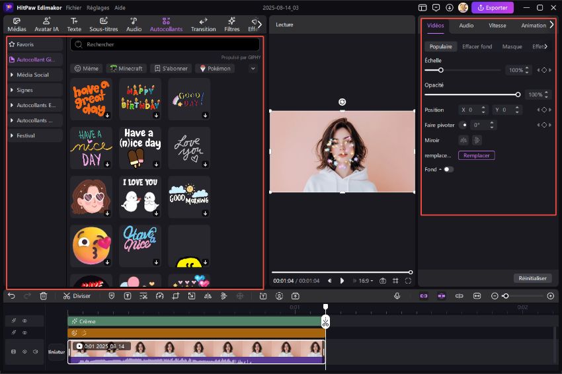Click the Échelle slider handle
The width and height of the screenshot is (562, 374).
click(441, 70)
